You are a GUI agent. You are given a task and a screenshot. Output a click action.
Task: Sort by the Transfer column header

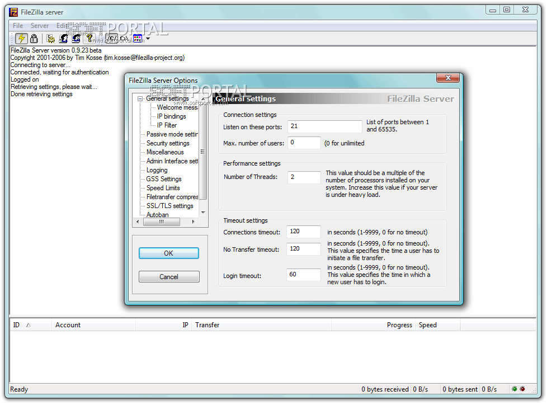click(x=261, y=325)
